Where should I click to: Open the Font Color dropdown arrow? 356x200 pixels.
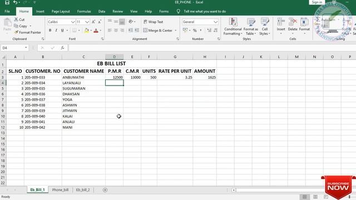click(100, 31)
